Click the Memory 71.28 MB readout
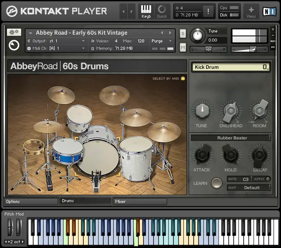The width and height of the screenshot is (281, 248). tap(124, 48)
